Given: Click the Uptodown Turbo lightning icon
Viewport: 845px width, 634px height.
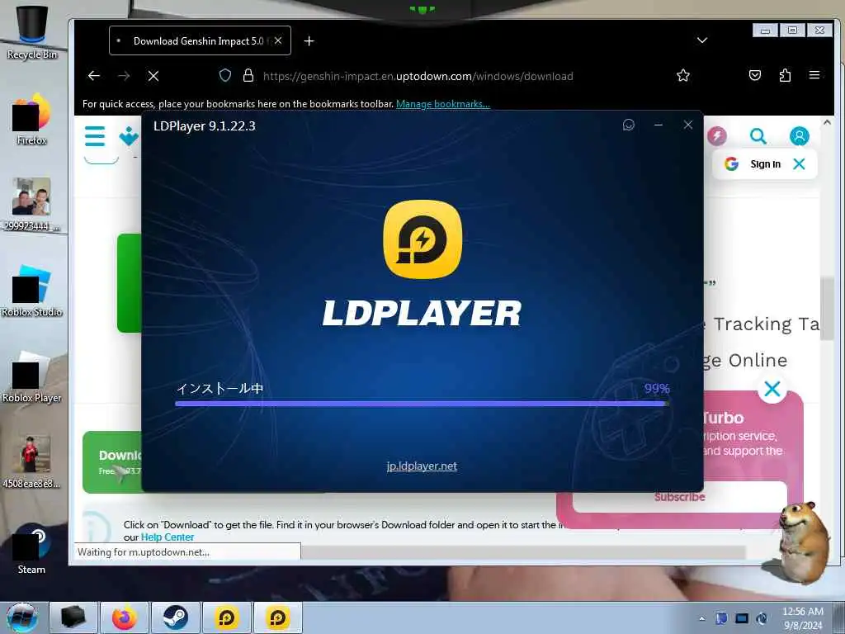Looking at the screenshot, I should coord(717,136).
